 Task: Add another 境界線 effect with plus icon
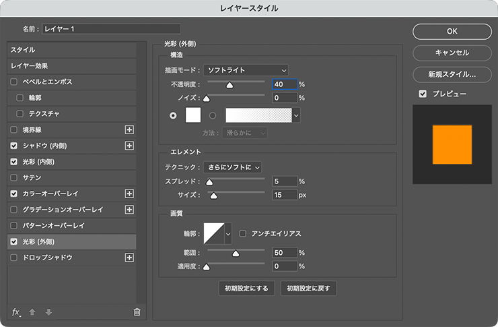[130, 129]
